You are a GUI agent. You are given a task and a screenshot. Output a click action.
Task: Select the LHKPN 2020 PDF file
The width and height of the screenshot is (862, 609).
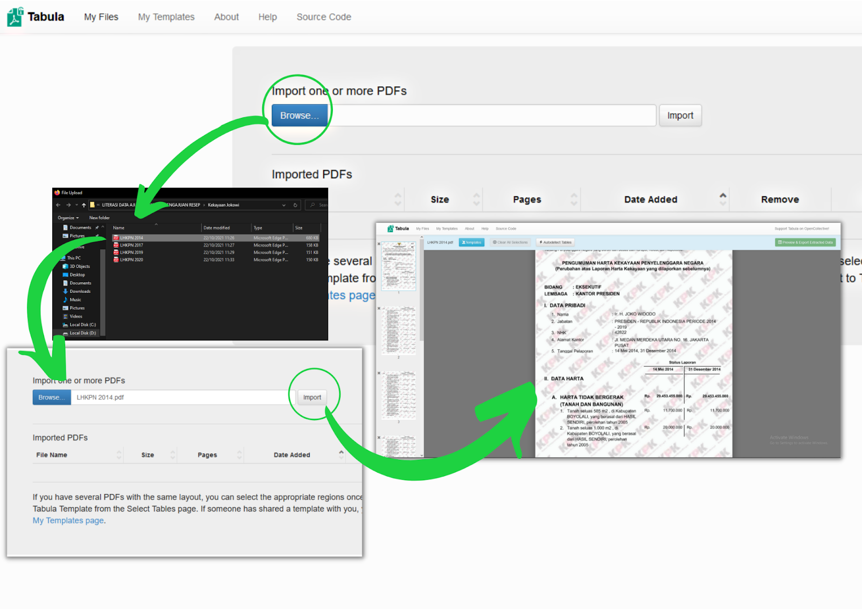pyautogui.click(x=215, y=260)
